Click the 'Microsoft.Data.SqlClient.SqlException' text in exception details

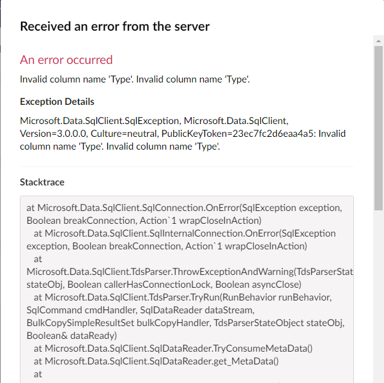tap(100, 121)
